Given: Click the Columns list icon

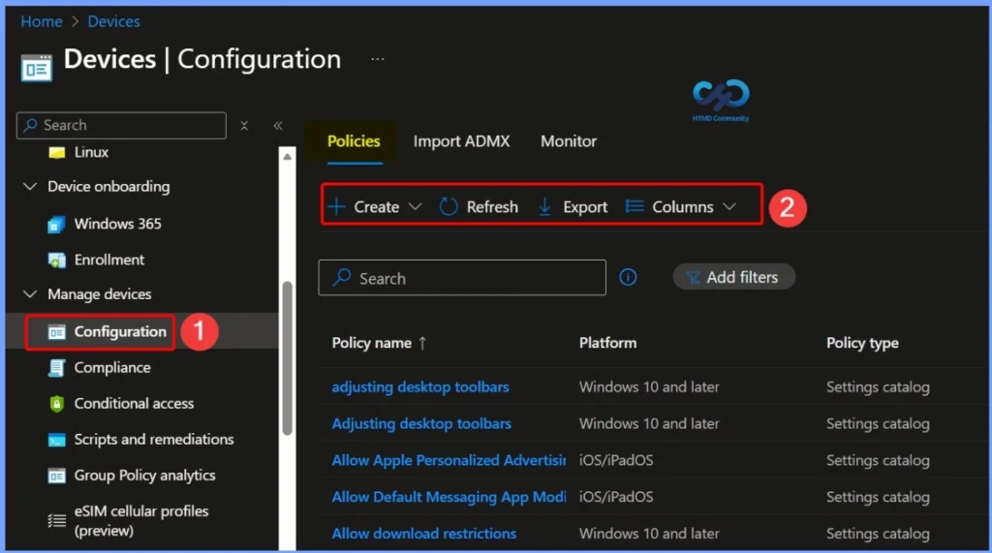Looking at the screenshot, I should (x=634, y=206).
